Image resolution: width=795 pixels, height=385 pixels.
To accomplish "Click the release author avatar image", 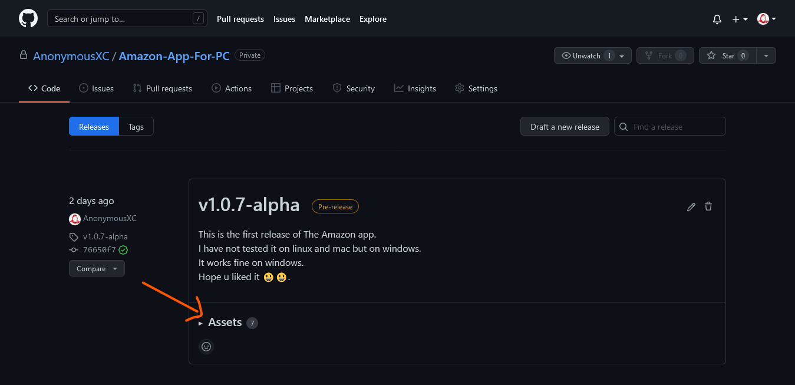I will pos(75,219).
